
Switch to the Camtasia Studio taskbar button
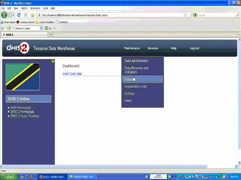coord(83,177)
